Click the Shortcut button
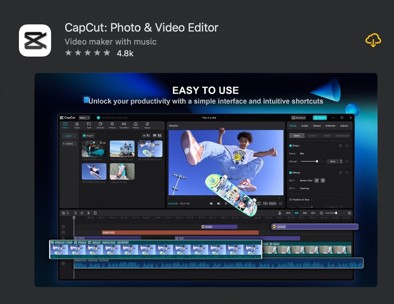 point(299,118)
